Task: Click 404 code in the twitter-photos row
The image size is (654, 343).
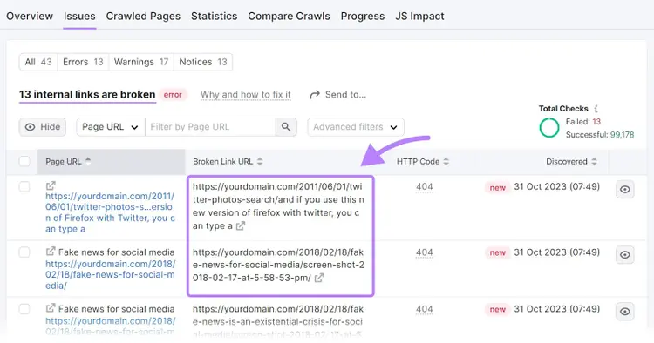Action: (x=424, y=187)
